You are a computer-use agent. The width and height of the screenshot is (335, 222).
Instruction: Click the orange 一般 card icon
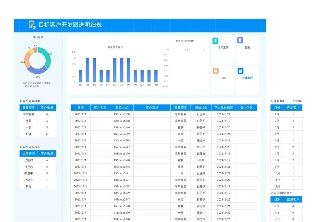tap(216, 71)
